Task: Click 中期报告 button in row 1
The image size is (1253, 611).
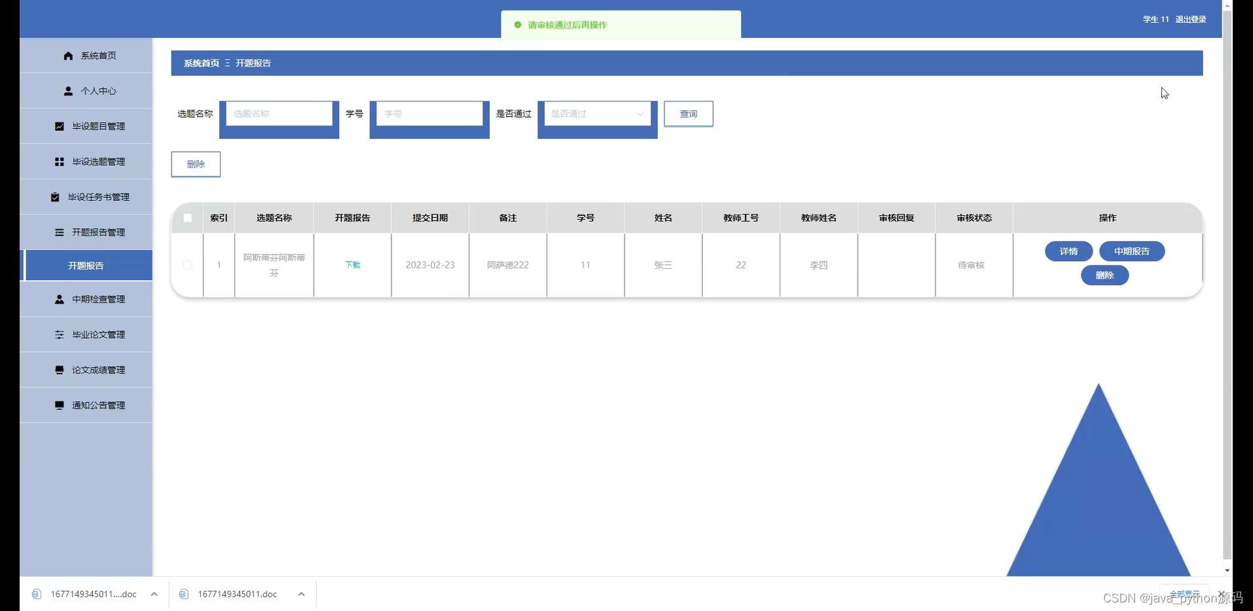Action: click(1132, 251)
